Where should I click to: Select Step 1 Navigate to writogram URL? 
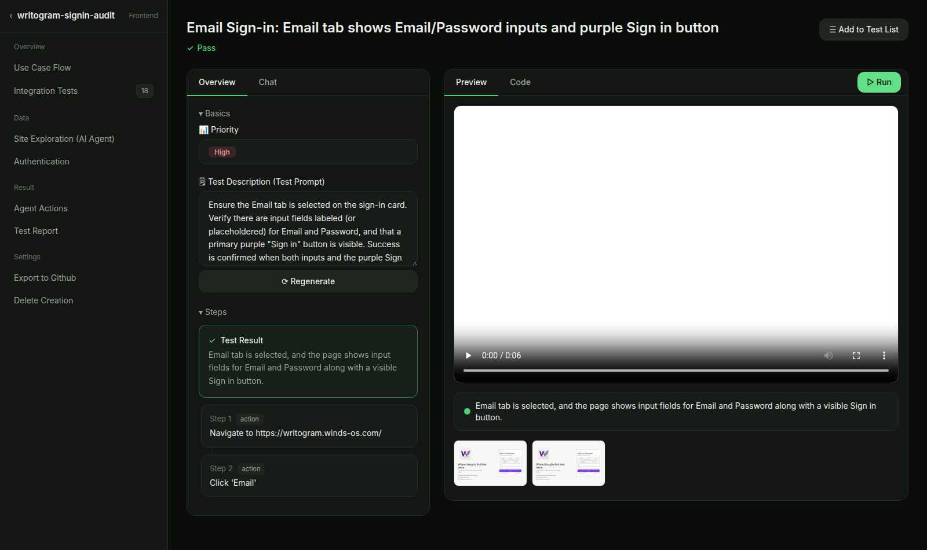click(308, 426)
